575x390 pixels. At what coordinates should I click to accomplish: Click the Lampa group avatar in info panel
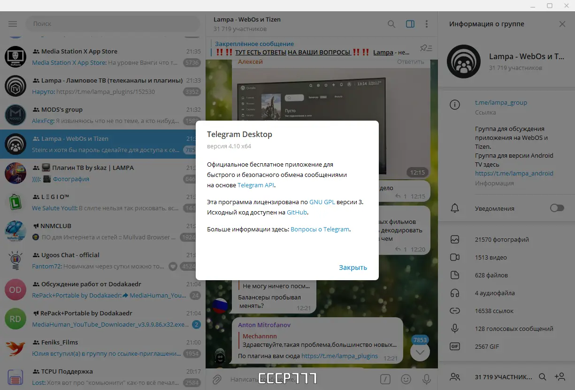(464, 61)
